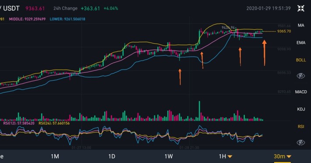Image resolution: width=311 pixels, height=163 pixels.
Task: Open the 30m timeframe dropdown
Action: pyautogui.click(x=283, y=156)
